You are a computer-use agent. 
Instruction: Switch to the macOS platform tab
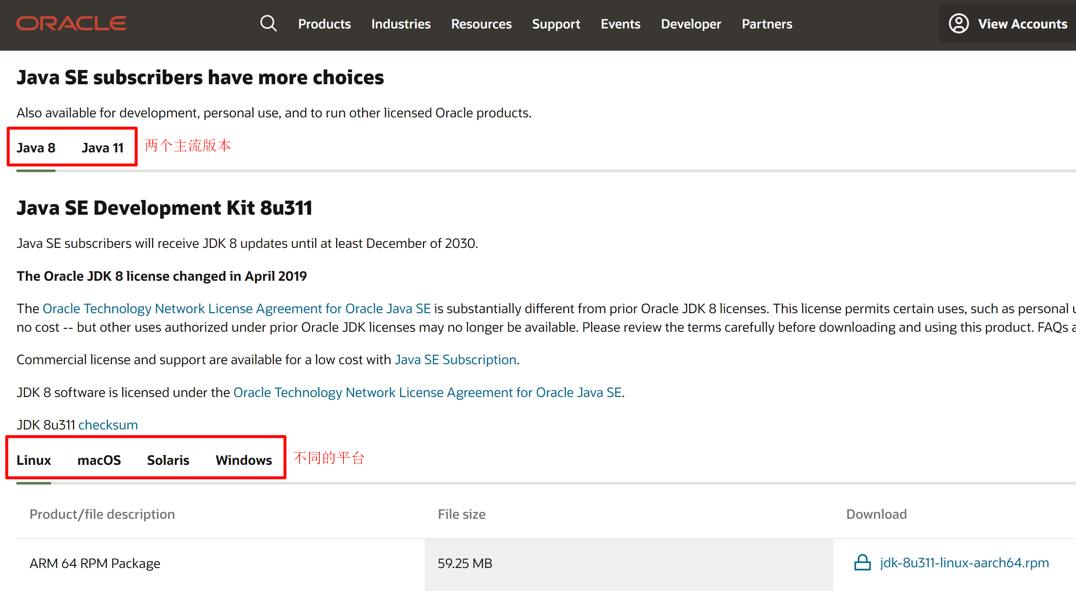tap(99, 460)
